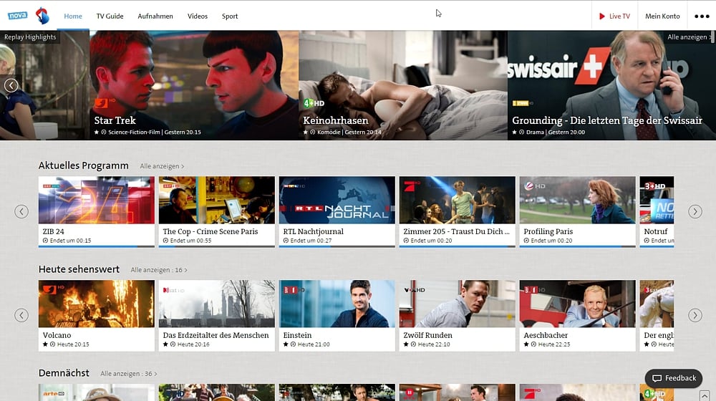Show all 36 Demnächst items
This screenshot has width=716, height=401.
coord(129,374)
